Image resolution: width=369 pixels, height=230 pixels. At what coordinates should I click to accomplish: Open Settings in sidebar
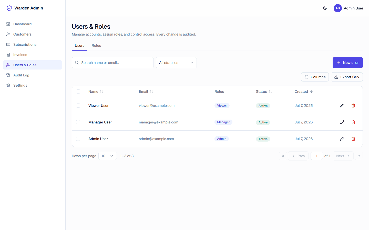tap(33, 85)
